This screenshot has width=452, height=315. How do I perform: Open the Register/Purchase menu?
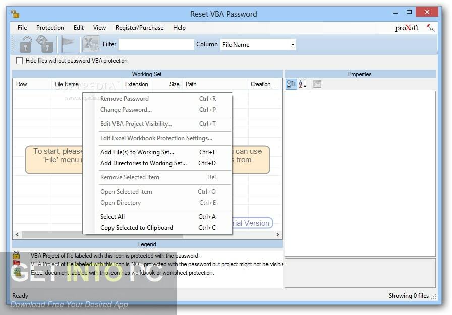point(139,28)
